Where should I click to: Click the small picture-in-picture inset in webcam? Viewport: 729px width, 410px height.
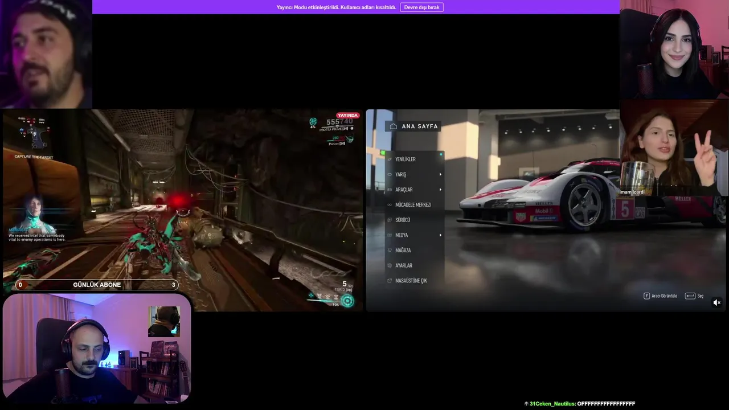tap(164, 321)
